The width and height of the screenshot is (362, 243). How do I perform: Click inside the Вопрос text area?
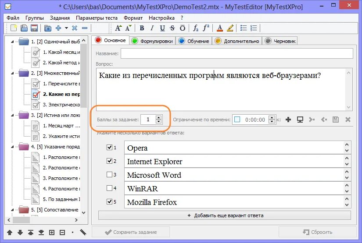222,89
